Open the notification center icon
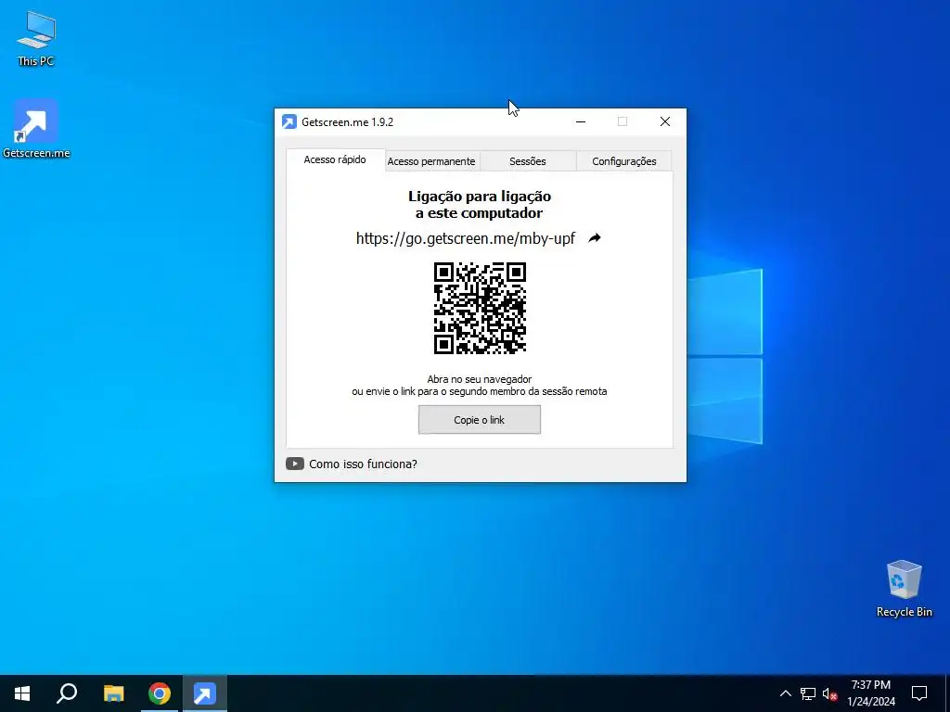This screenshot has width=950, height=712. pyautogui.click(x=919, y=693)
